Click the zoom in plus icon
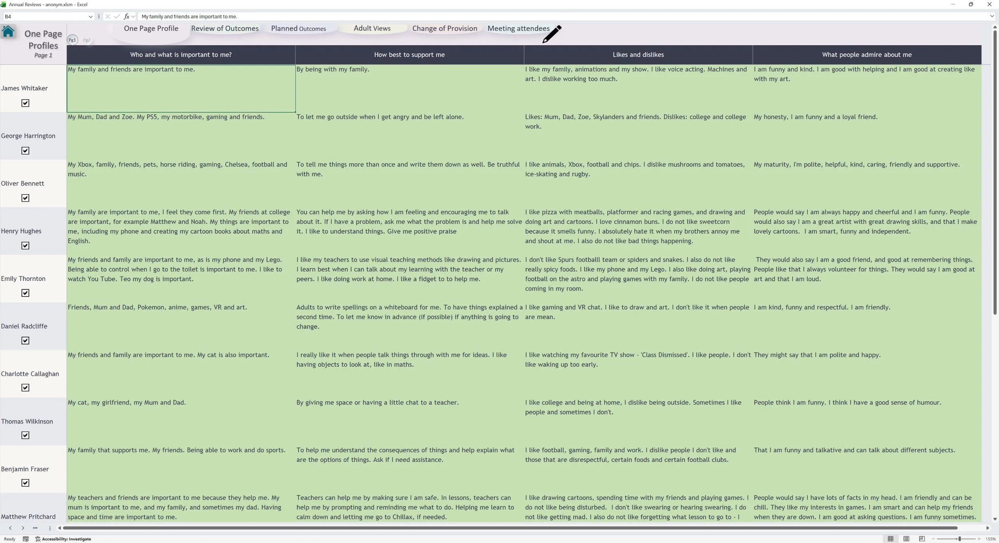Image resolution: width=999 pixels, height=543 pixels. coord(979,539)
